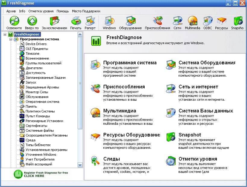Open the За исключением export toolbar icon
Screen dimensions: 247x187
(x=54, y=21)
